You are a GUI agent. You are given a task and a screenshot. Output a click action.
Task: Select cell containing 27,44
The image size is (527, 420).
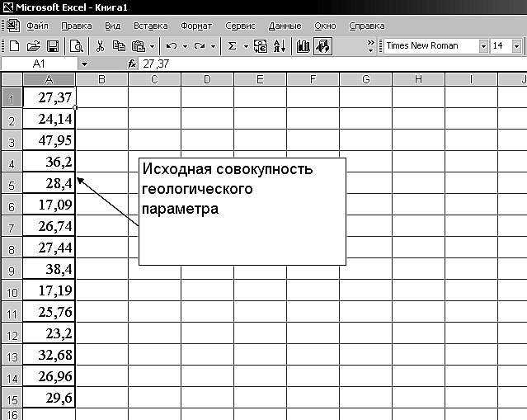point(49,248)
